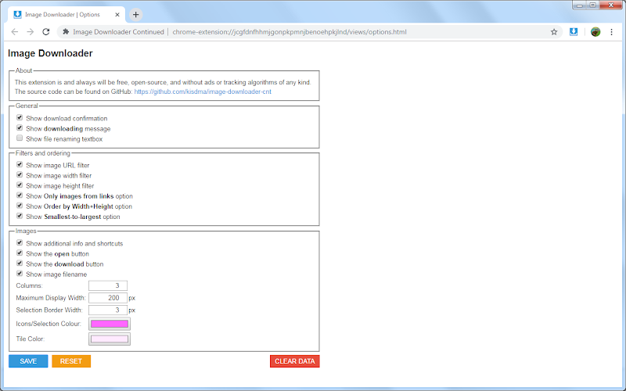Click the Image Downloader heading

point(50,53)
